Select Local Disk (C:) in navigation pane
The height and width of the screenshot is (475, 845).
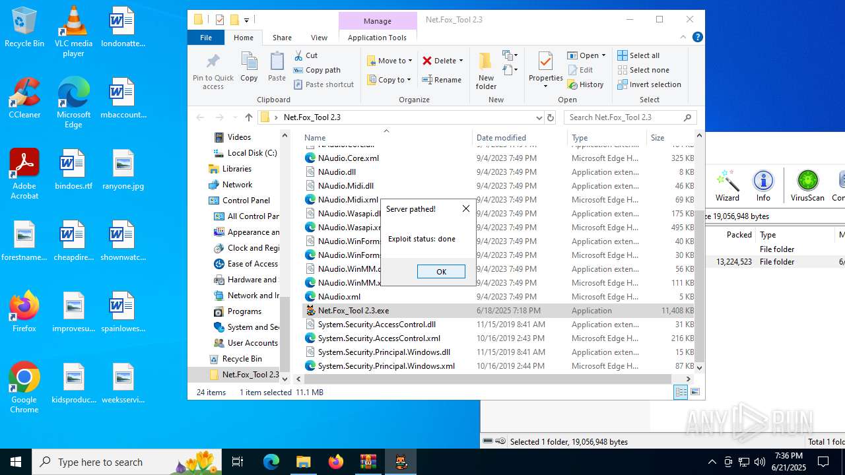coord(246,153)
